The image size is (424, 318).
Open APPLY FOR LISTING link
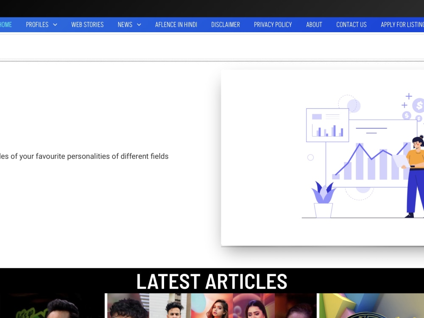pos(402,25)
